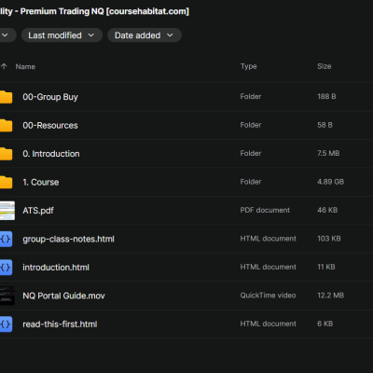Click the 4.89 GB size value
Viewport: 373px width, 373px height.
coord(330,182)
